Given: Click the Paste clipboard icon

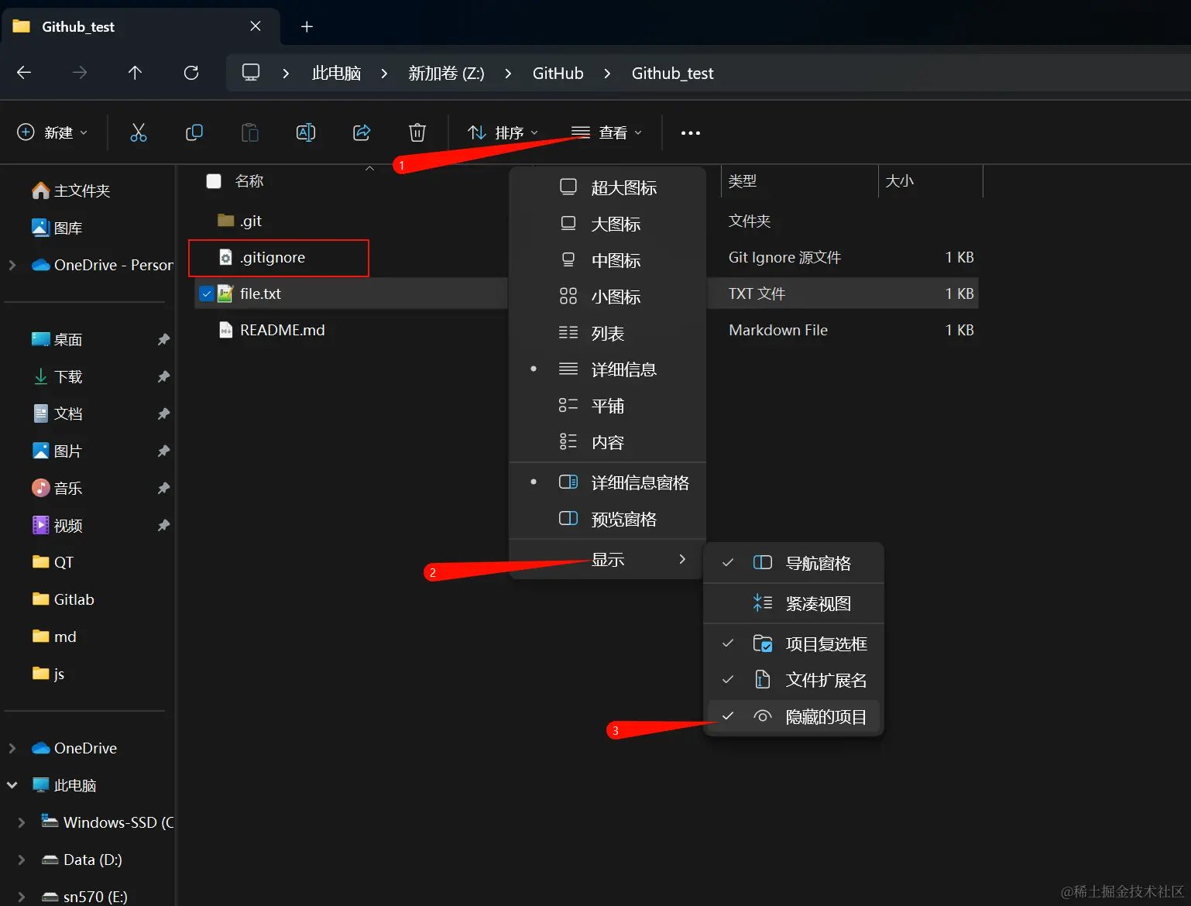Looking at the screenshot, I should click(250, 132).
